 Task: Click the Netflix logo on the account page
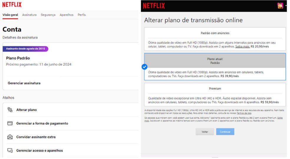[x=12, y=4]
